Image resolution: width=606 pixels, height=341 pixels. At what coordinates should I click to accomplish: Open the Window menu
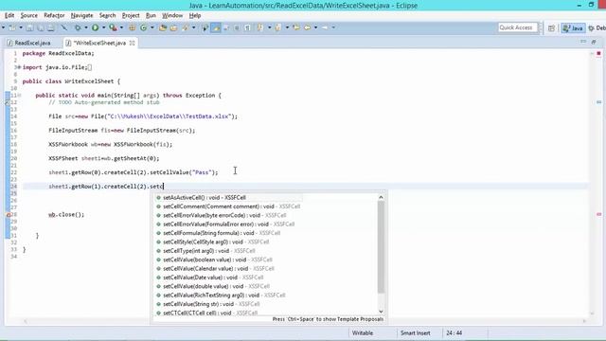(172, 15)
